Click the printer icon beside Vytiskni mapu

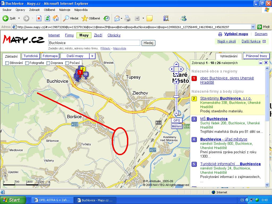[x=220, y=34]
